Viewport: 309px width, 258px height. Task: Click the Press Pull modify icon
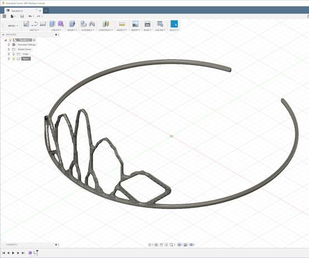(72, 24)
